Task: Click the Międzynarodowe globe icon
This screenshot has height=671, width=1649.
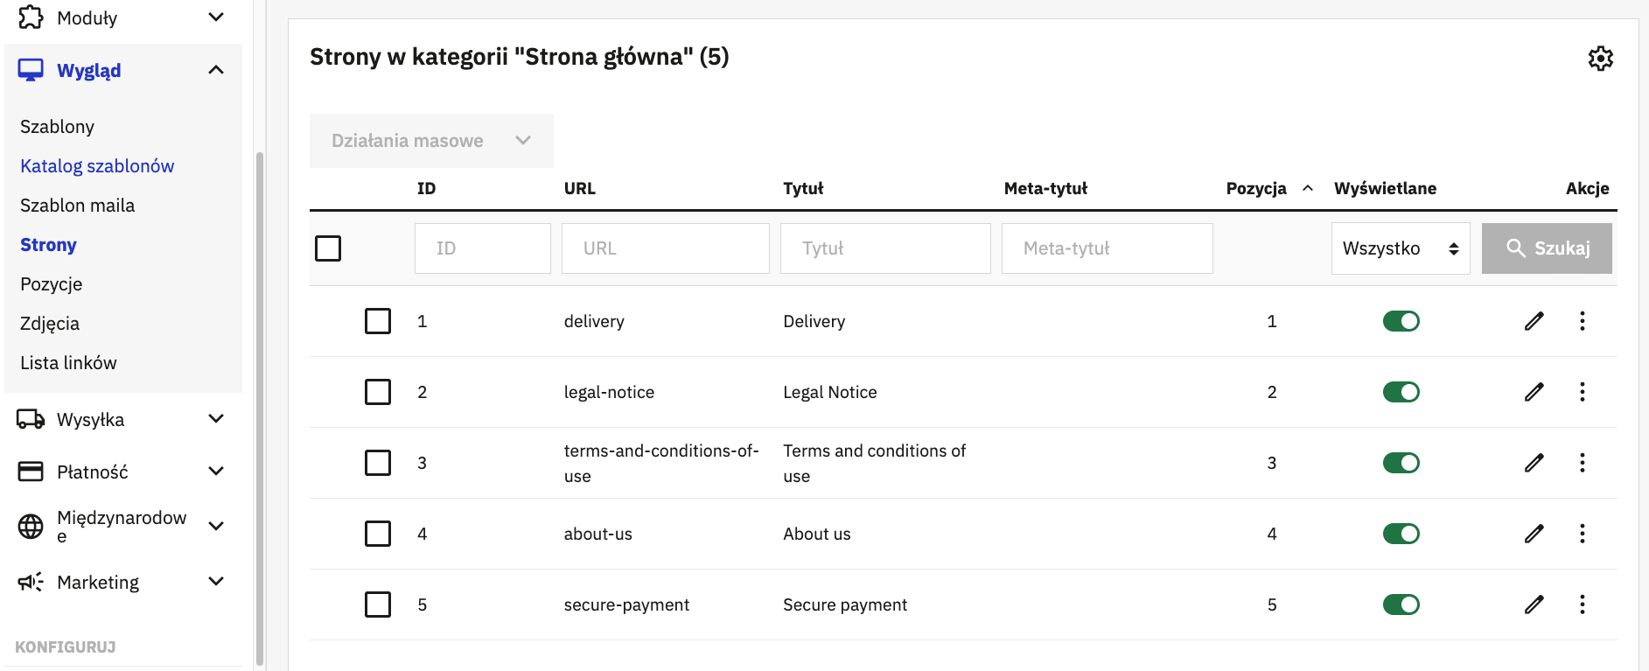Action: pos(31,526)
